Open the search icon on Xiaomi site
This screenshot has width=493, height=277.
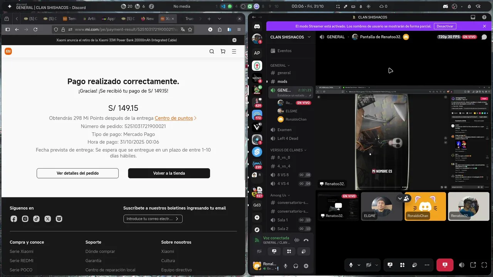point(211,52)
